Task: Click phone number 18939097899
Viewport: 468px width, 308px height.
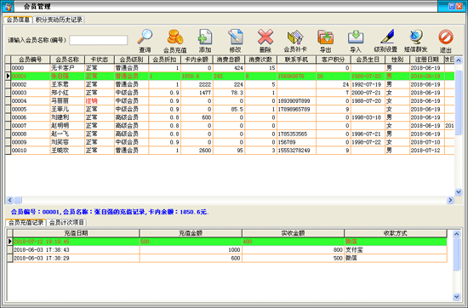Action: [294, 101]
